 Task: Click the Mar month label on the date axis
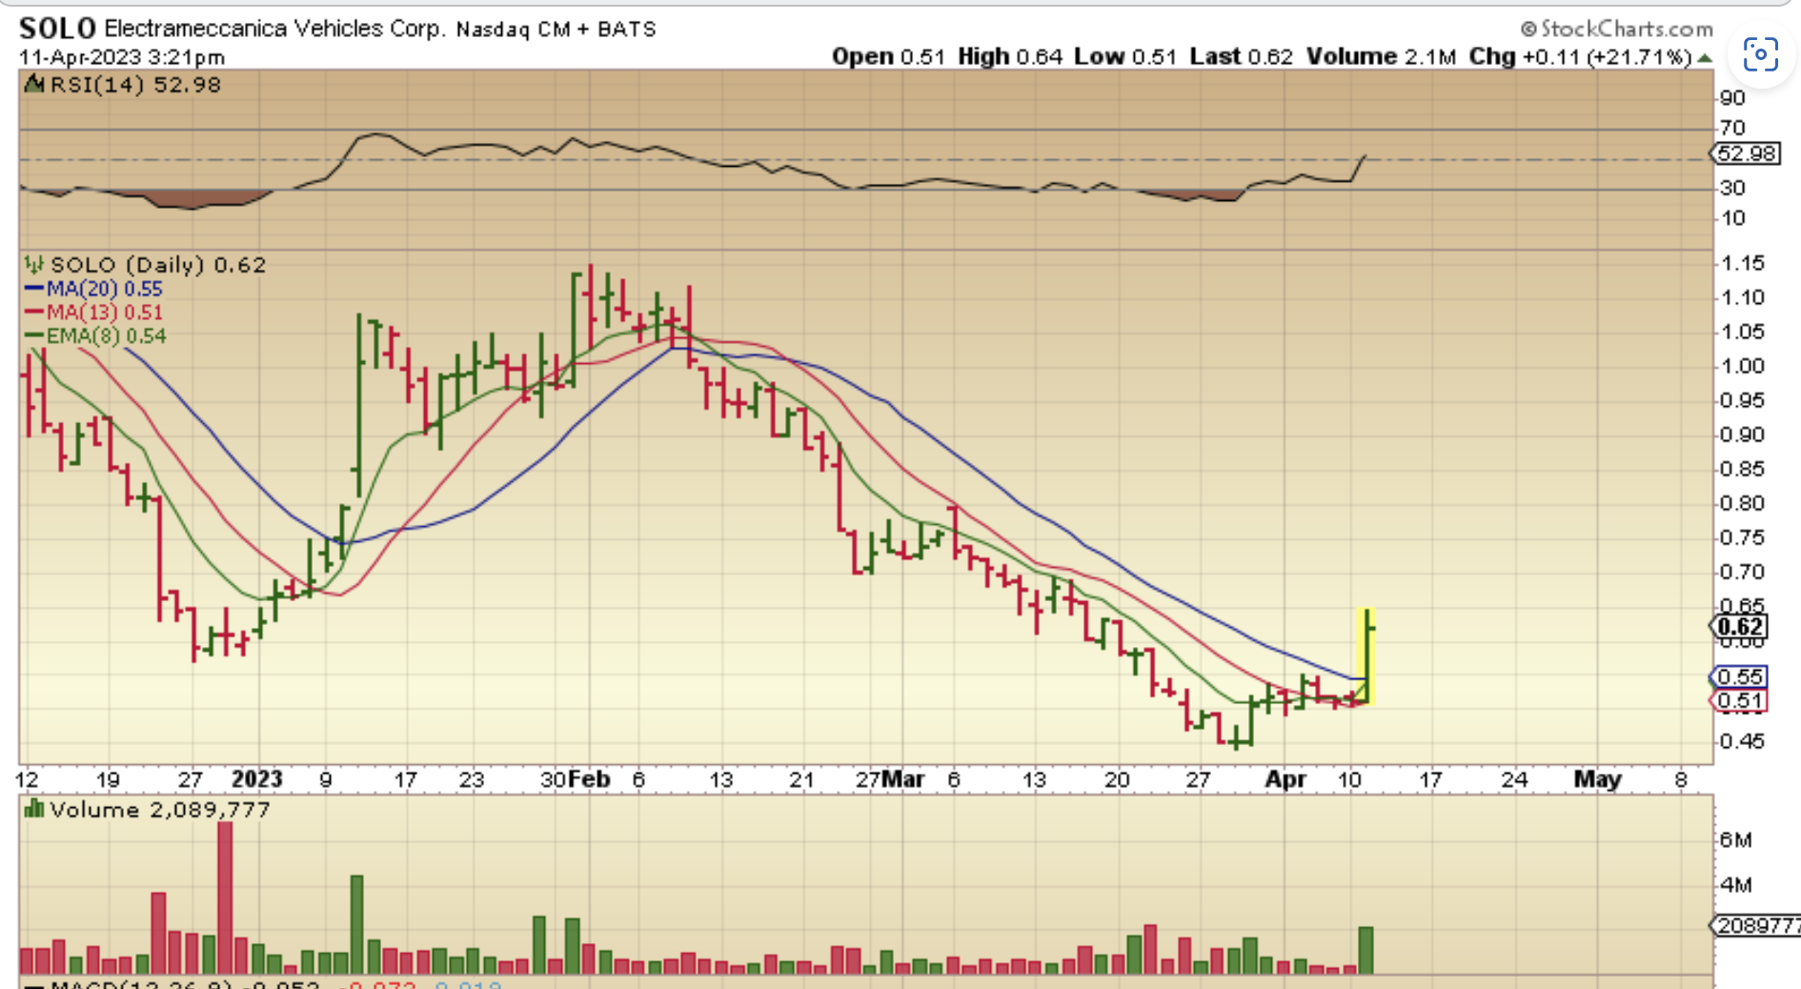click(902, 779)
